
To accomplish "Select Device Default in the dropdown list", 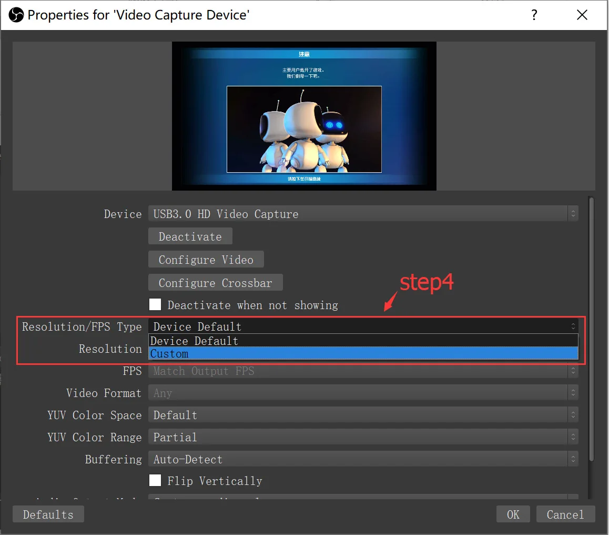I will coord(363,341).
